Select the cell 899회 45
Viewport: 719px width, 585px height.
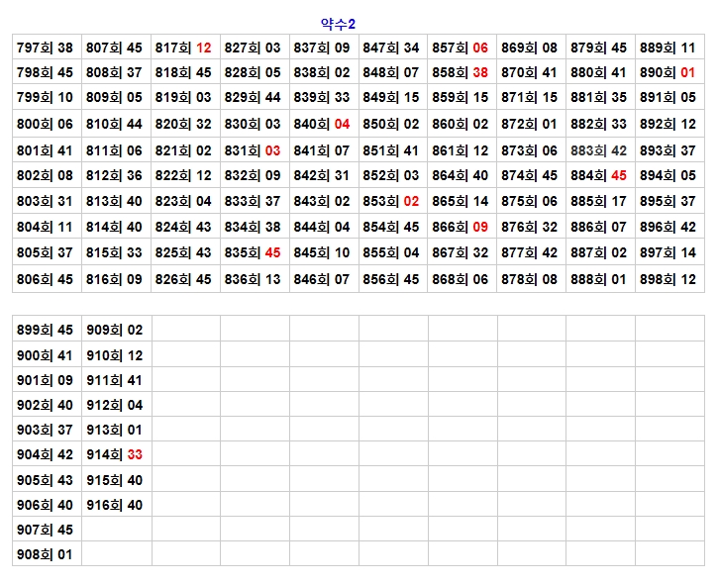46,331
